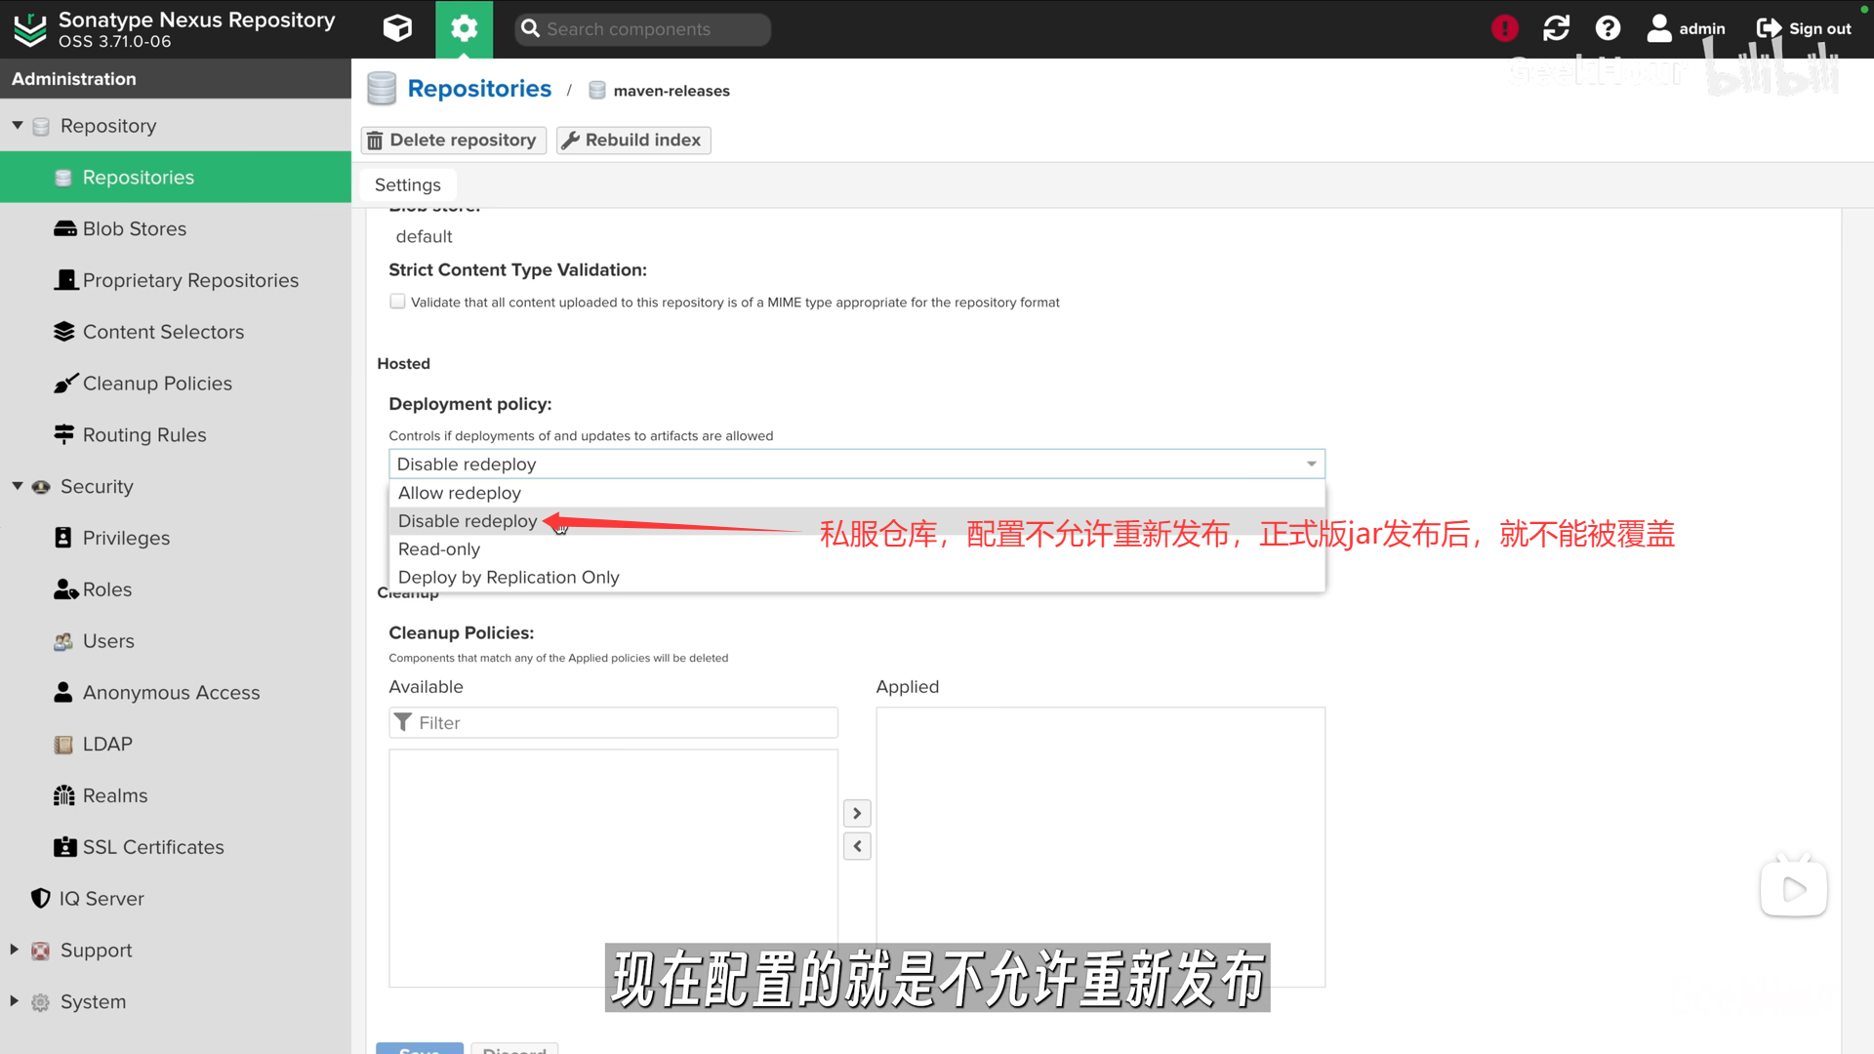1874x1054 pixels.
Task: Click Privileges badge icon
Action: pos(63,538)
